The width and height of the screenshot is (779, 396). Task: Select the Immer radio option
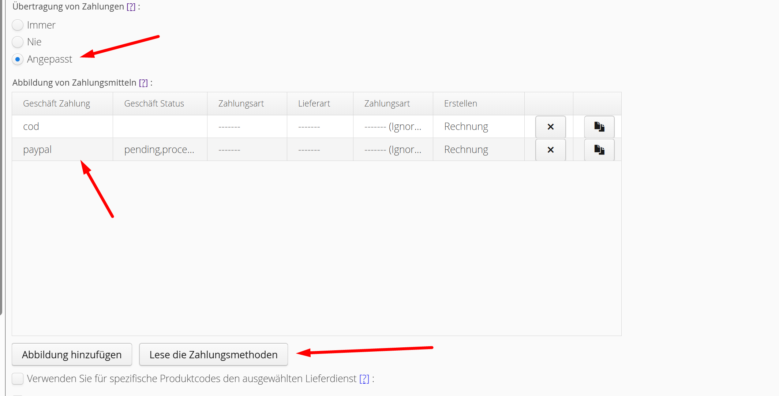click(x=18, y=25)
